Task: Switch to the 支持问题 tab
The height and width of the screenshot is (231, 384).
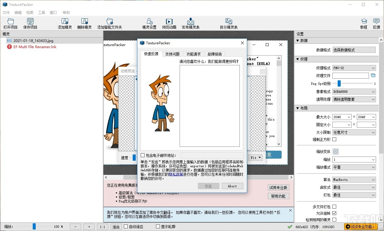Action: coord(172,54)
